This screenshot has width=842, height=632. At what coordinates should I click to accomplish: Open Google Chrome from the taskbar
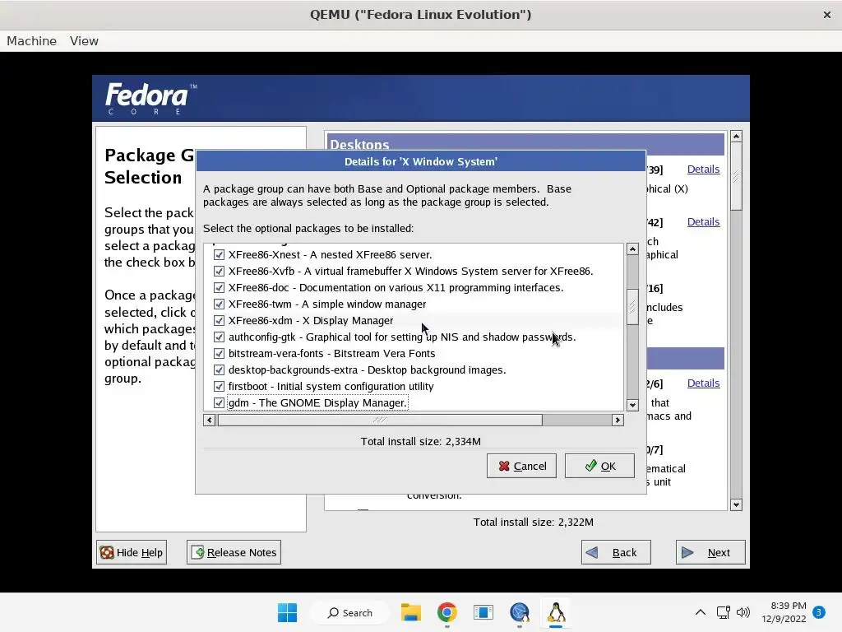(446, 612)
